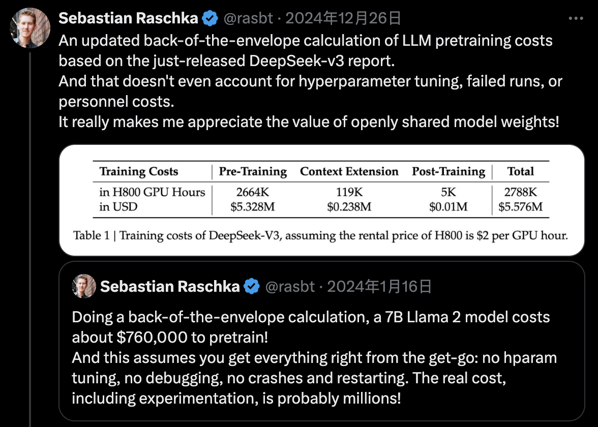
Task: Click the $5.576M total cost cell
Action: click(x=520, y=206)
